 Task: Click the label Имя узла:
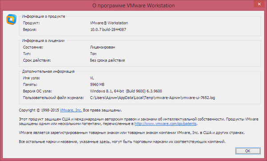tap(32, 78)
